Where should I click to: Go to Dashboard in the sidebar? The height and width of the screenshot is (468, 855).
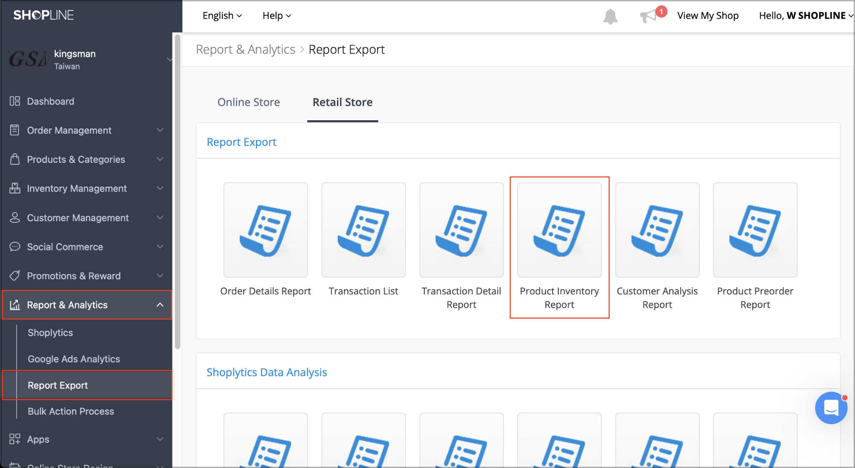tap(51, 101)
